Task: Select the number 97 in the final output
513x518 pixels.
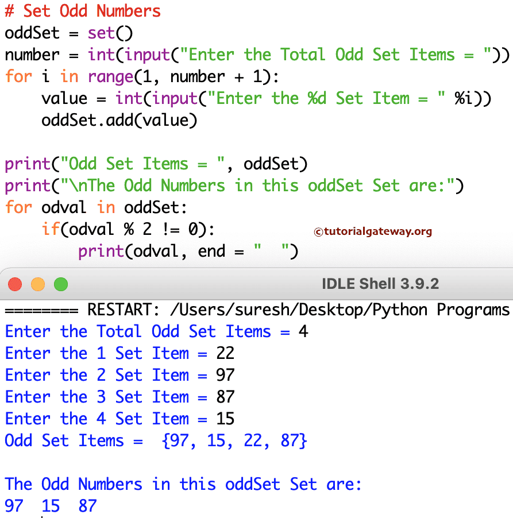Action: 13,505
